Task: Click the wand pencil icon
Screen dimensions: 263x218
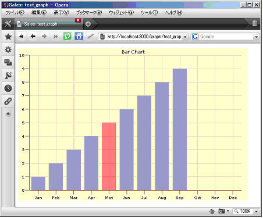Action: (x=90, y=36)
